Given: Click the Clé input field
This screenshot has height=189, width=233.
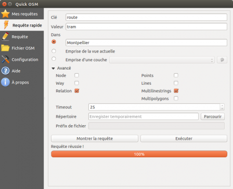Looking at the screenshot, I should [146, 17].
